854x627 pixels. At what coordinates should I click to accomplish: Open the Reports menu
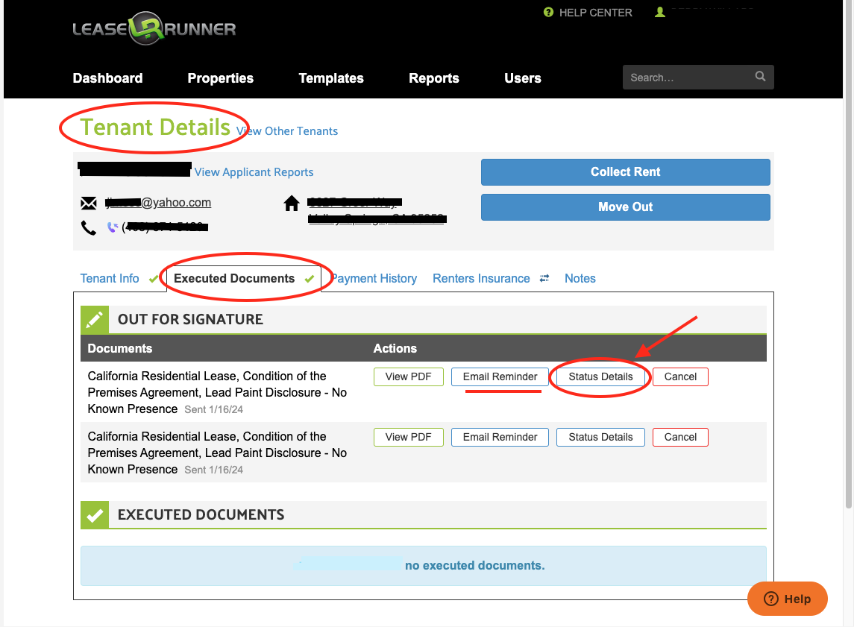pyautogui.click(x=433, y=78)
